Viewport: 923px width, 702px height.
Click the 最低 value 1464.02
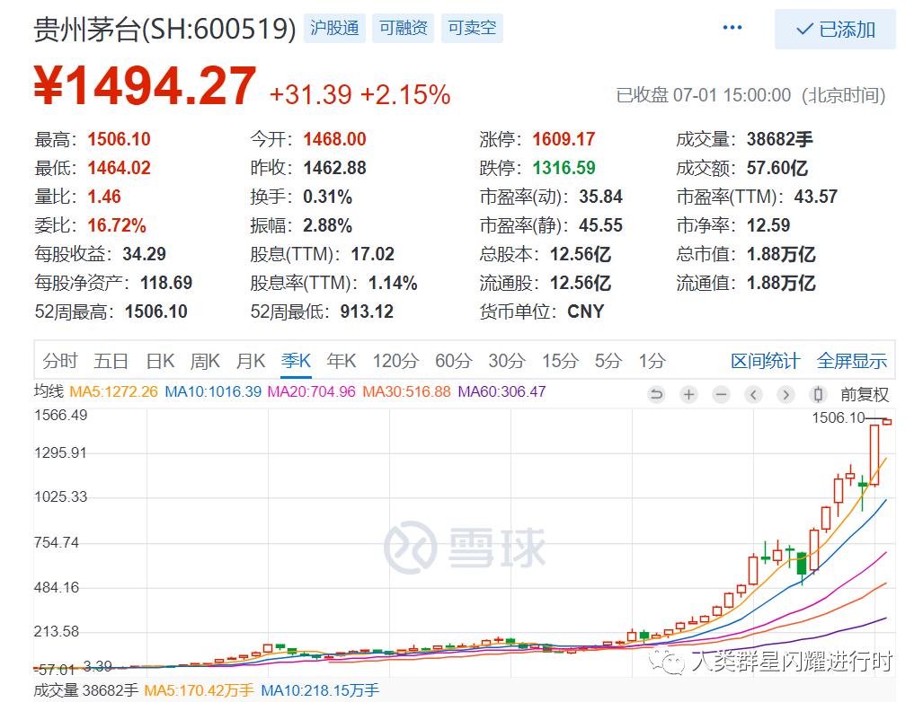point(119,168)
